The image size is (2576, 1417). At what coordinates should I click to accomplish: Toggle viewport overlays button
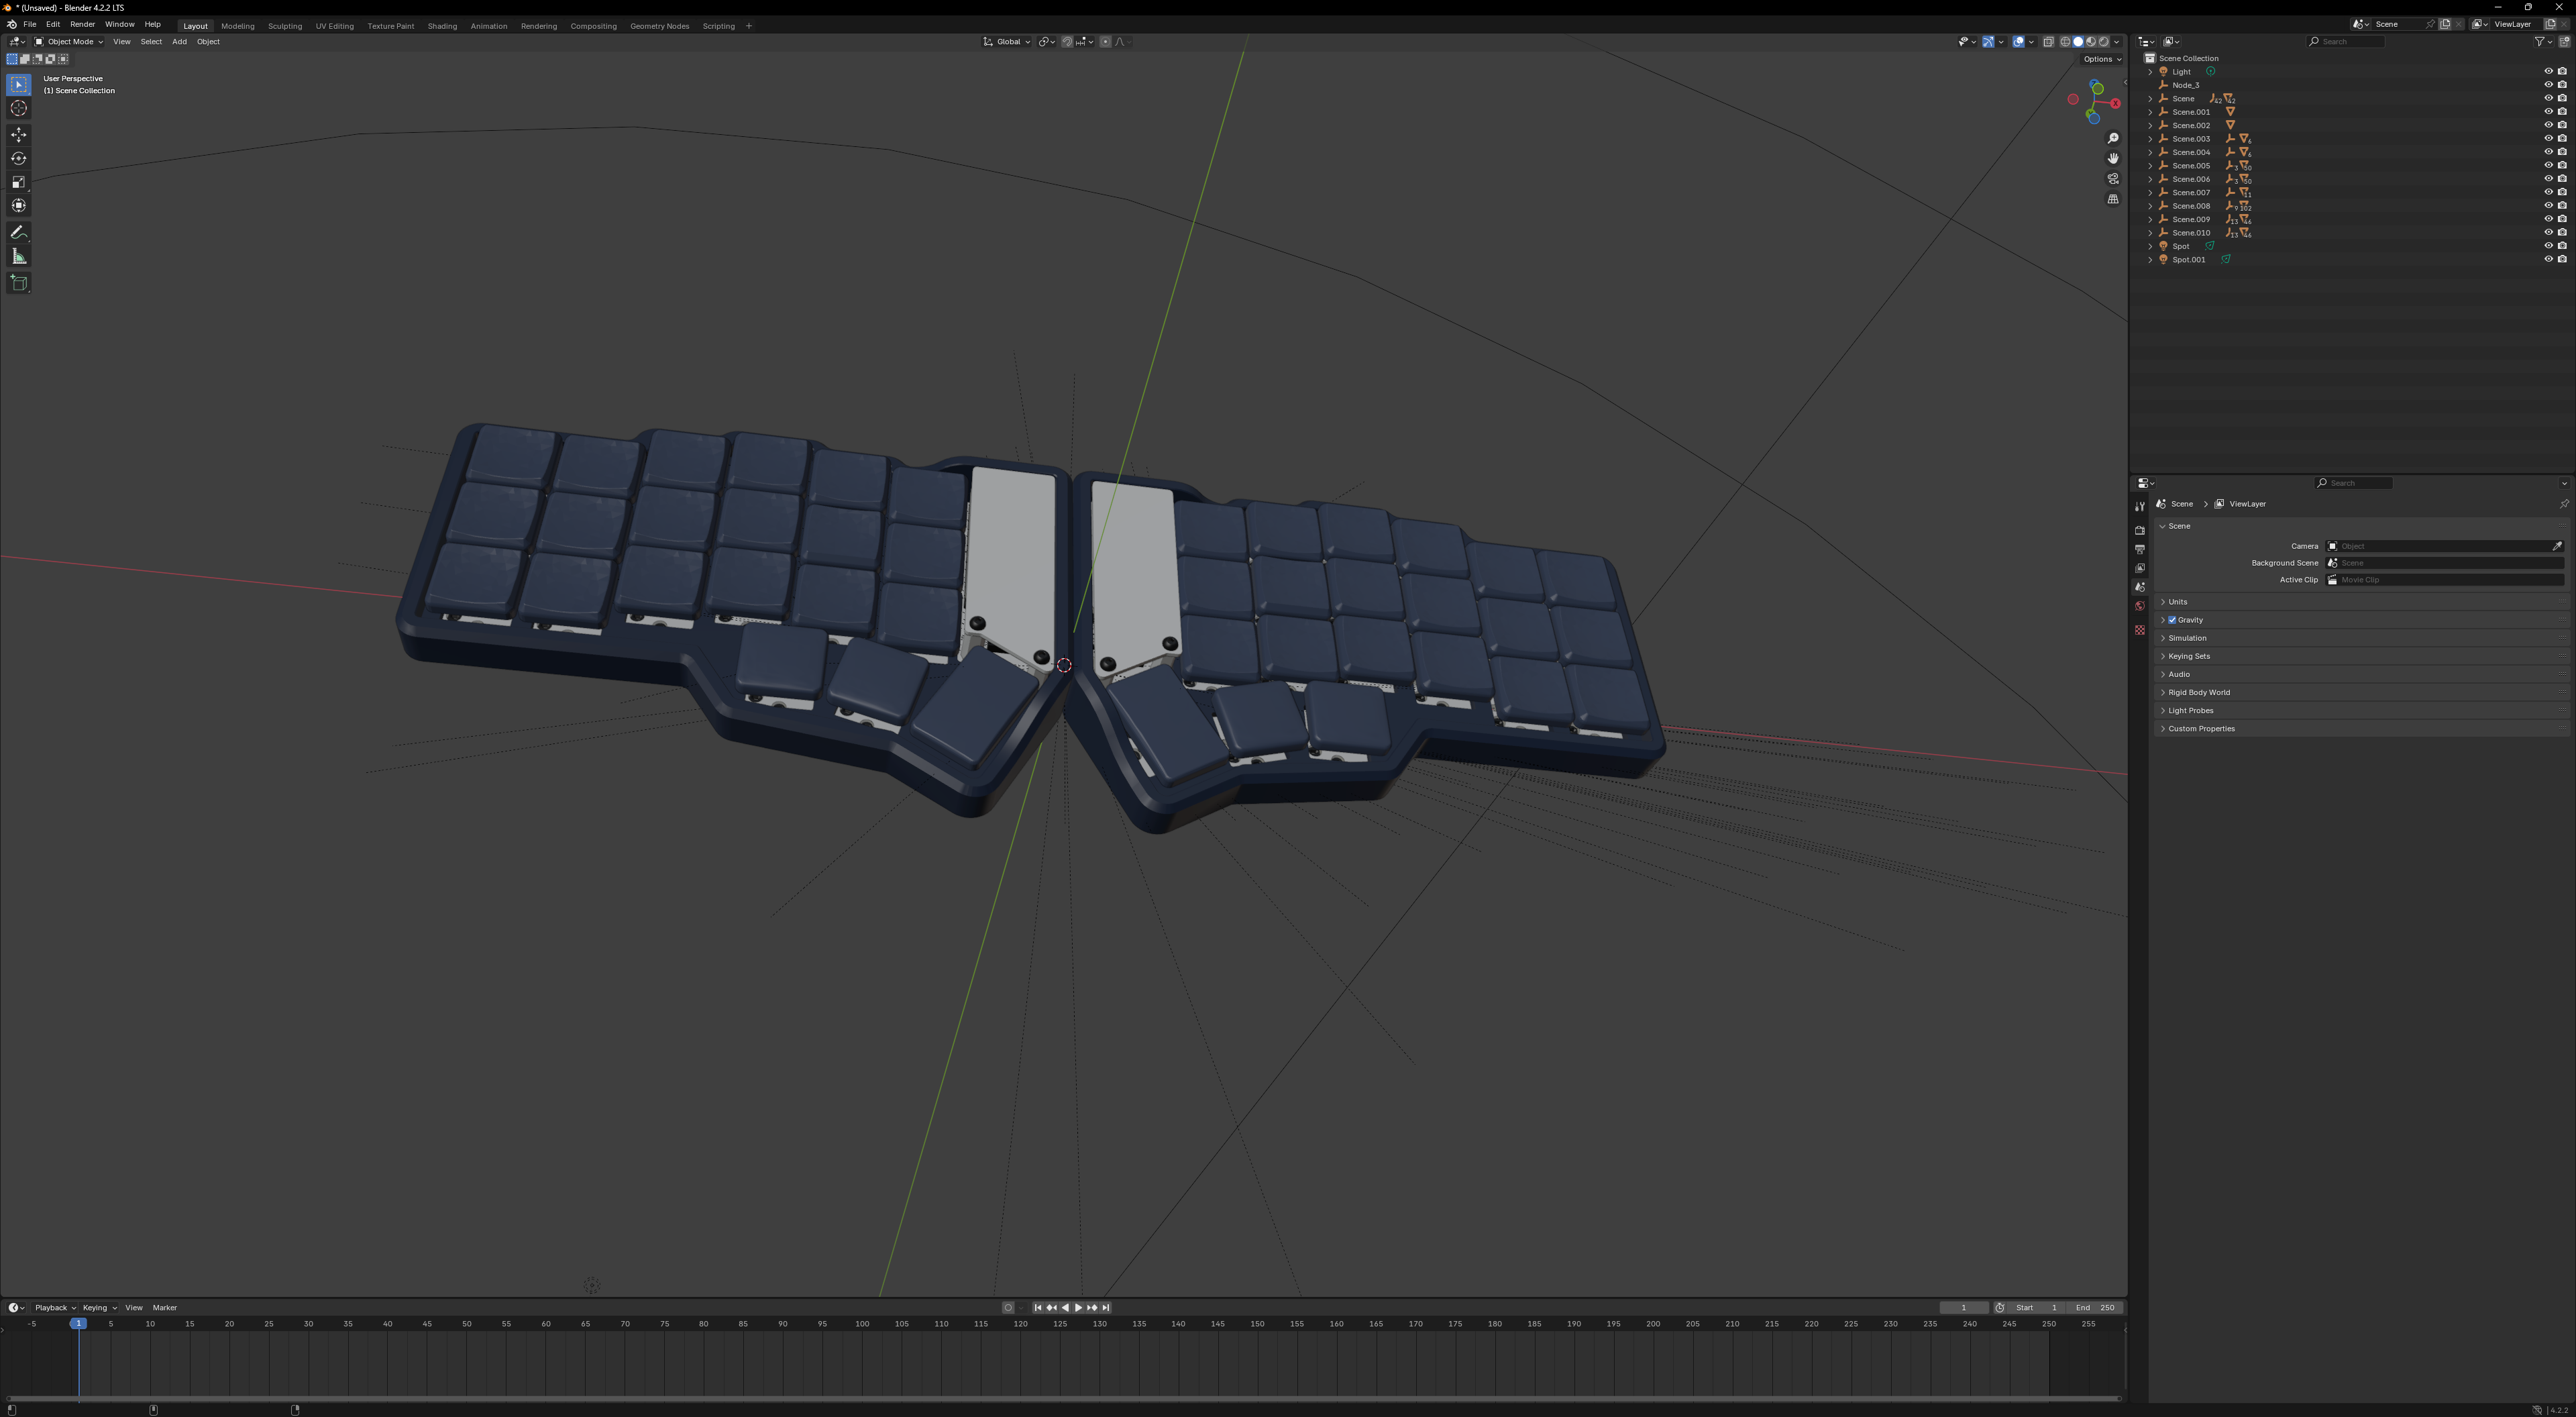click(x=2019, y=42)
